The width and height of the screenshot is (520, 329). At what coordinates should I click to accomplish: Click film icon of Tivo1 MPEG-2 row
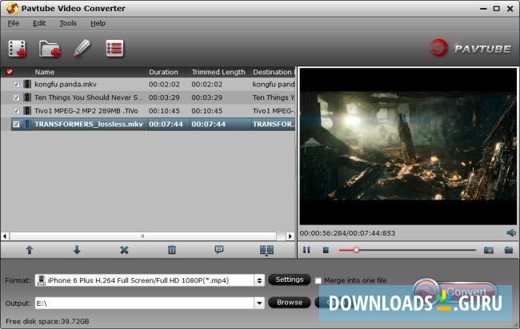click(x=27, y=110)
